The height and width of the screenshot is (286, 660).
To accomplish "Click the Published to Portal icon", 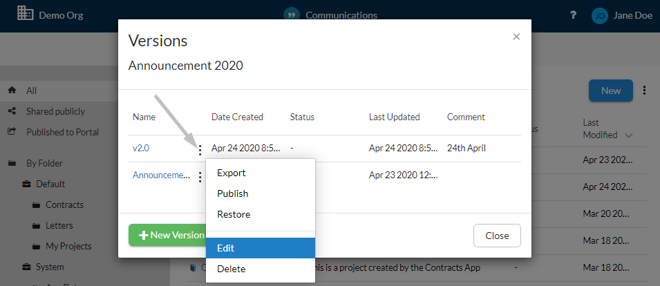I will tap(12, 132).
